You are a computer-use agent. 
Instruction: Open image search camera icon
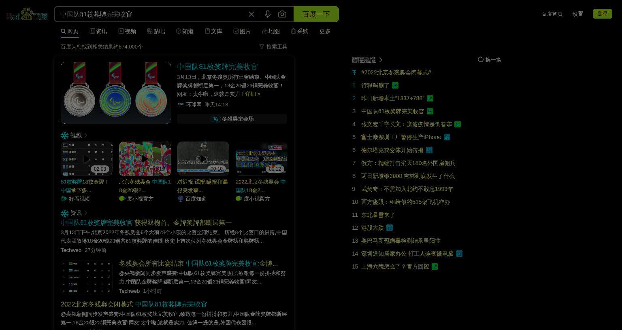(282, 14)
